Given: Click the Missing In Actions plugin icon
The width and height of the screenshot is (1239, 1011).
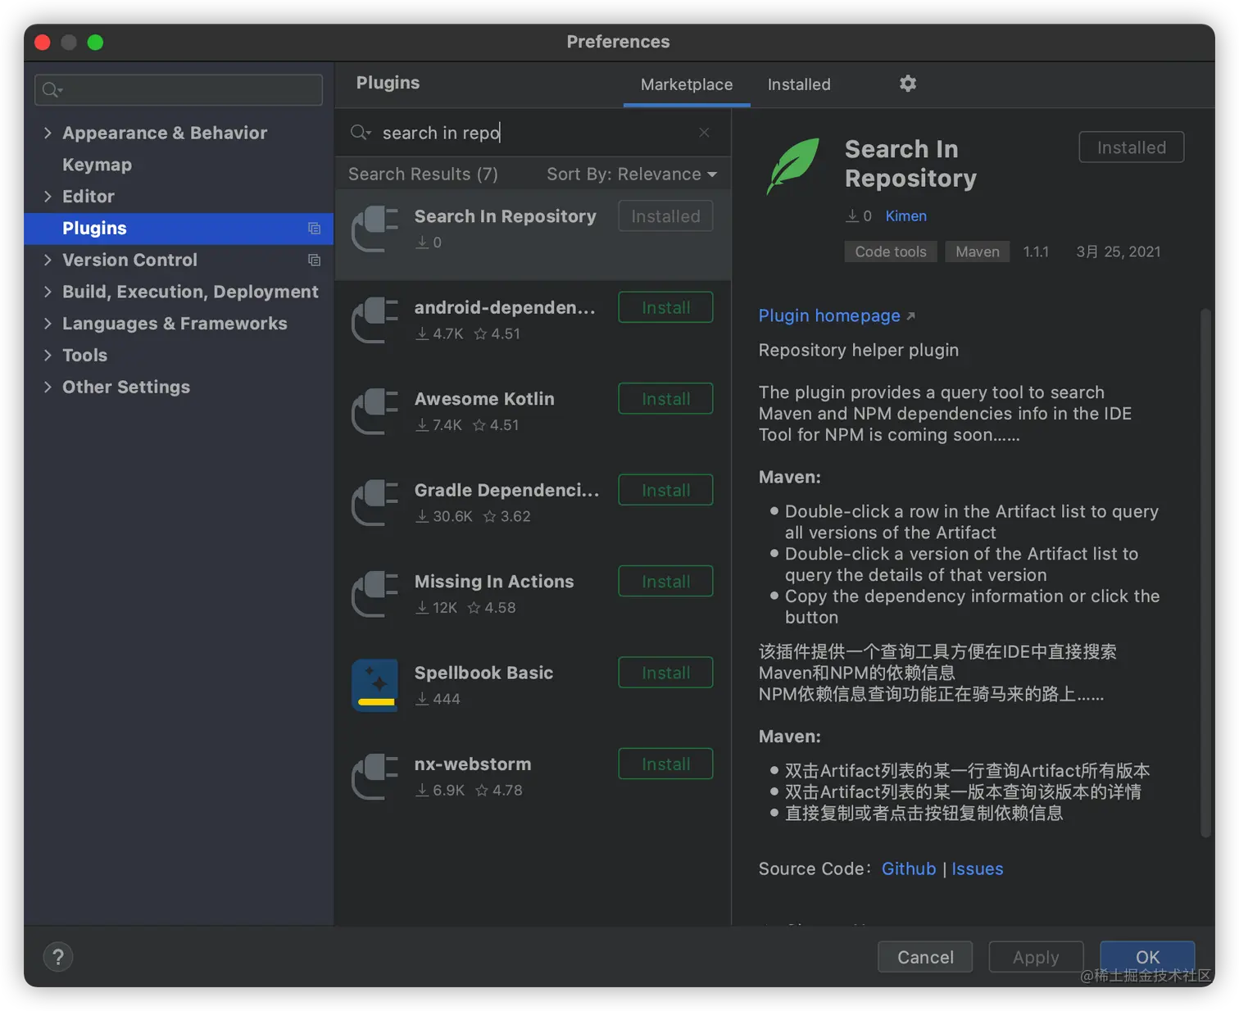Looking at the screenshot, I should click(x=375, y=593).
